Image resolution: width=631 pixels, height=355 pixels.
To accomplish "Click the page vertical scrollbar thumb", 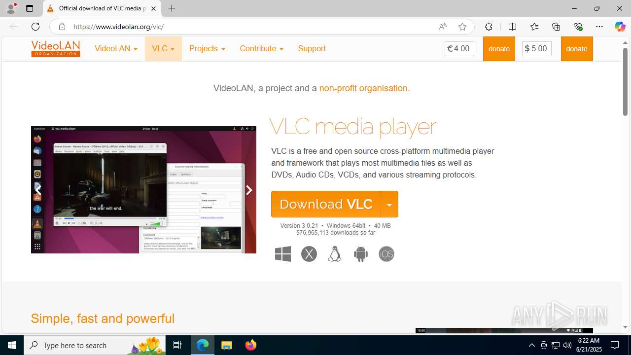I will [625, 81].
